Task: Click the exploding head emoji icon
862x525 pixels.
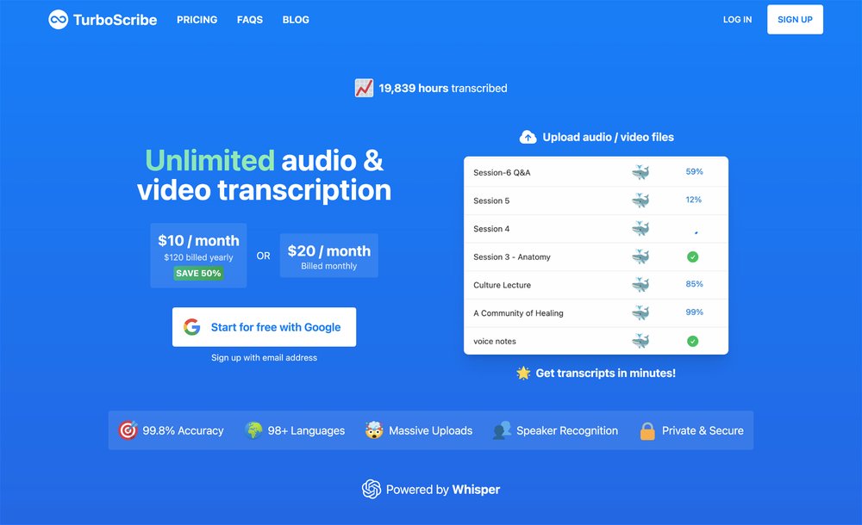Action: [374, 430]
